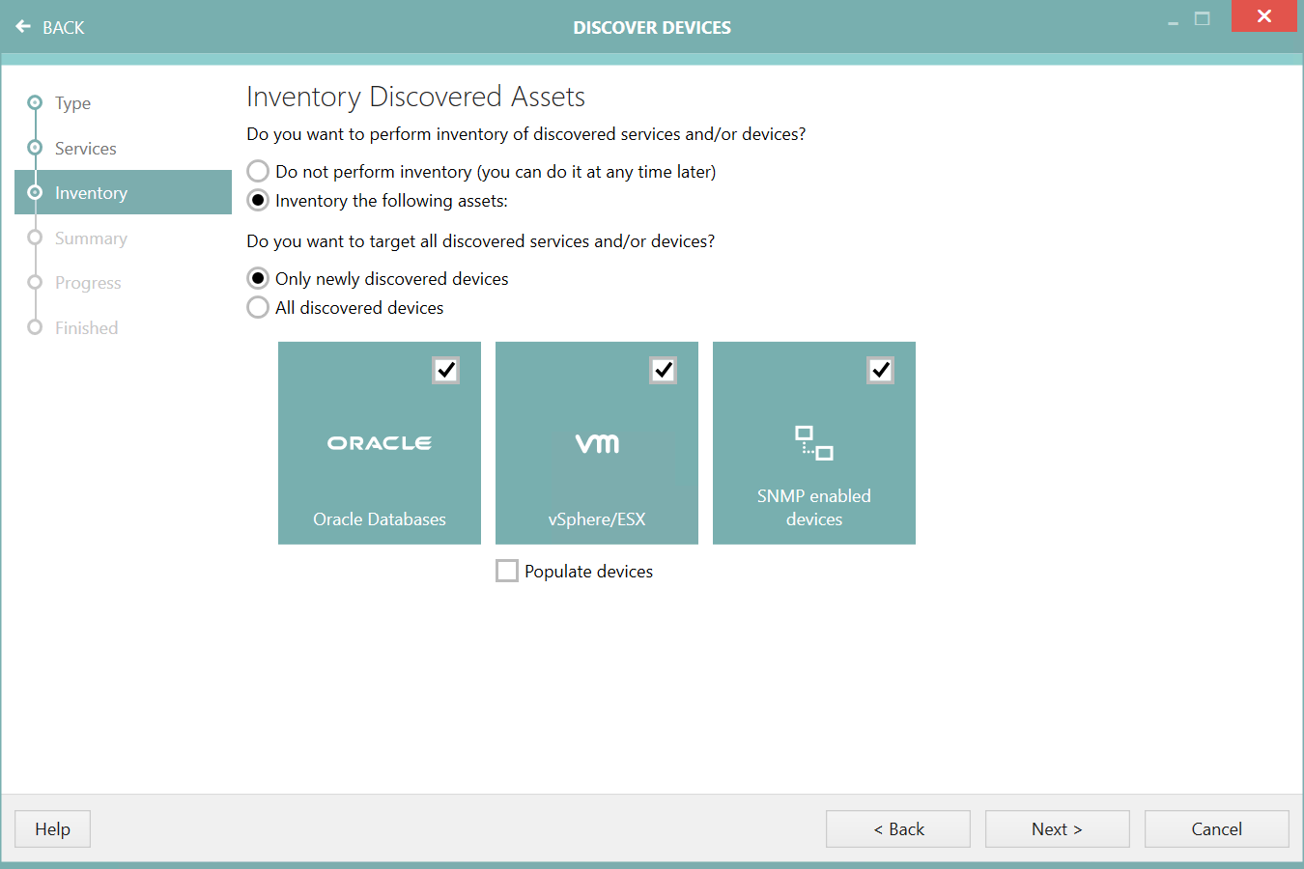Open the Help dialog
This screenshot has height=869, width=1304.
51,828
